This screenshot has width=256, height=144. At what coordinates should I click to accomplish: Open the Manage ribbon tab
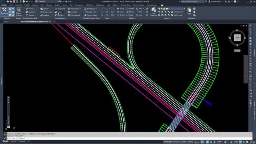pos(49,5)
